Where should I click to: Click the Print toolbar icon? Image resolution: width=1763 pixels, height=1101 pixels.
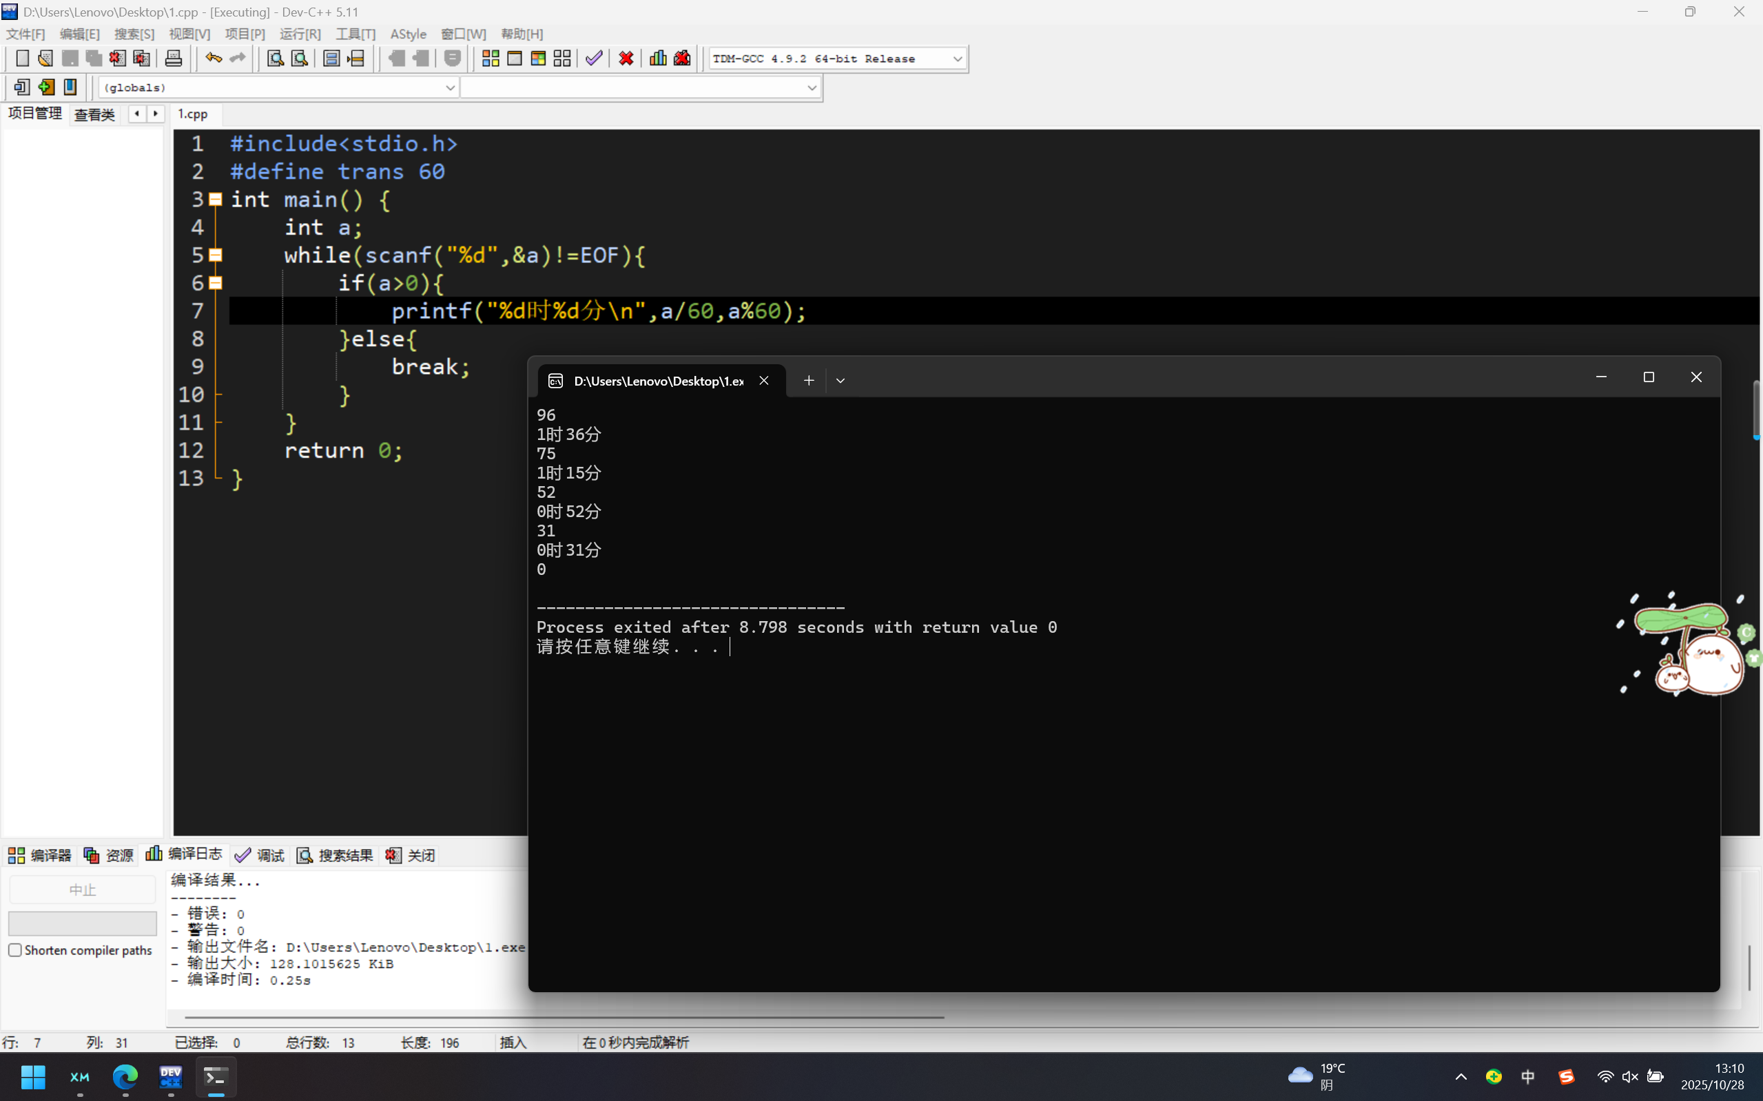point(174,59)
